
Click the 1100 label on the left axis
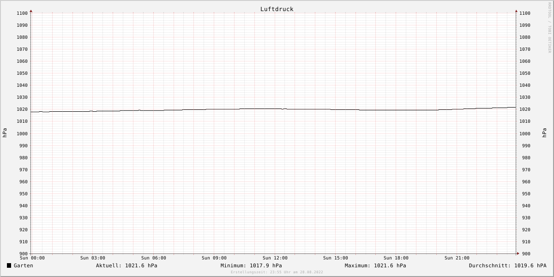22,13
